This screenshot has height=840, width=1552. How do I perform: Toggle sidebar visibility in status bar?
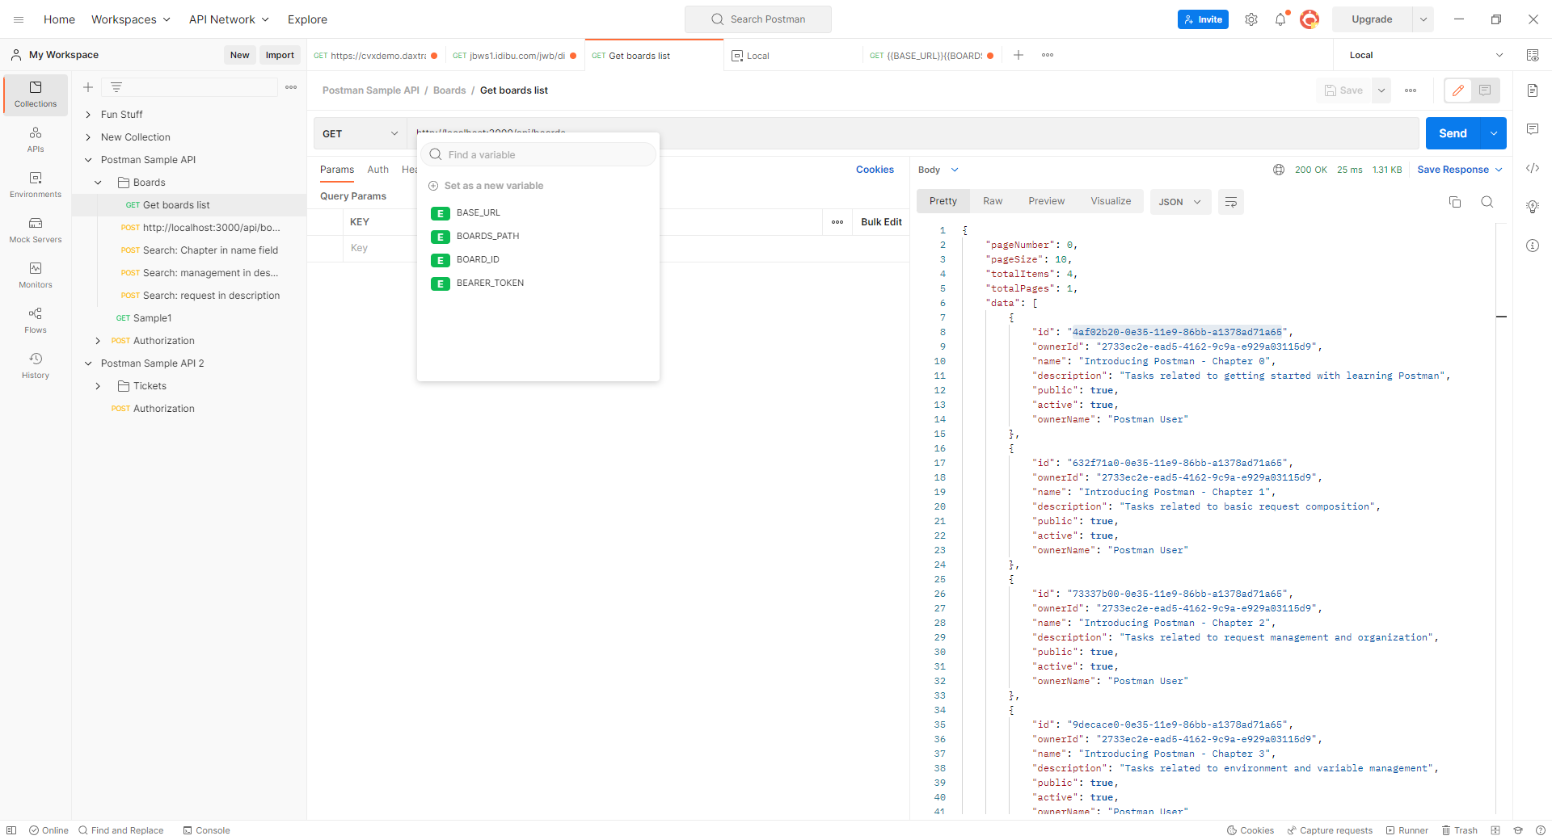pyautogui.click(x=11, y=830)
